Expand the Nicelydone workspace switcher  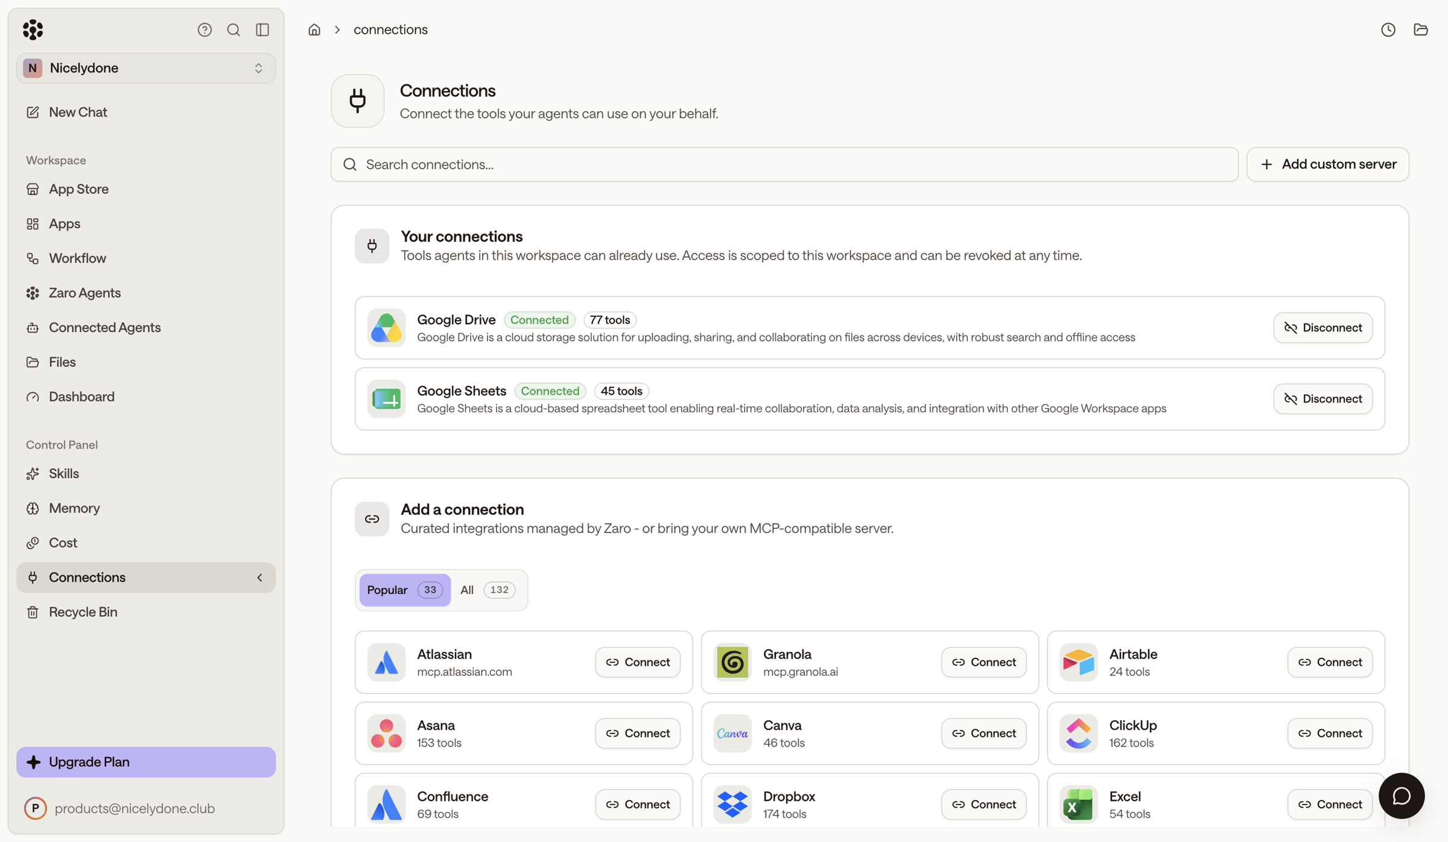146,68
